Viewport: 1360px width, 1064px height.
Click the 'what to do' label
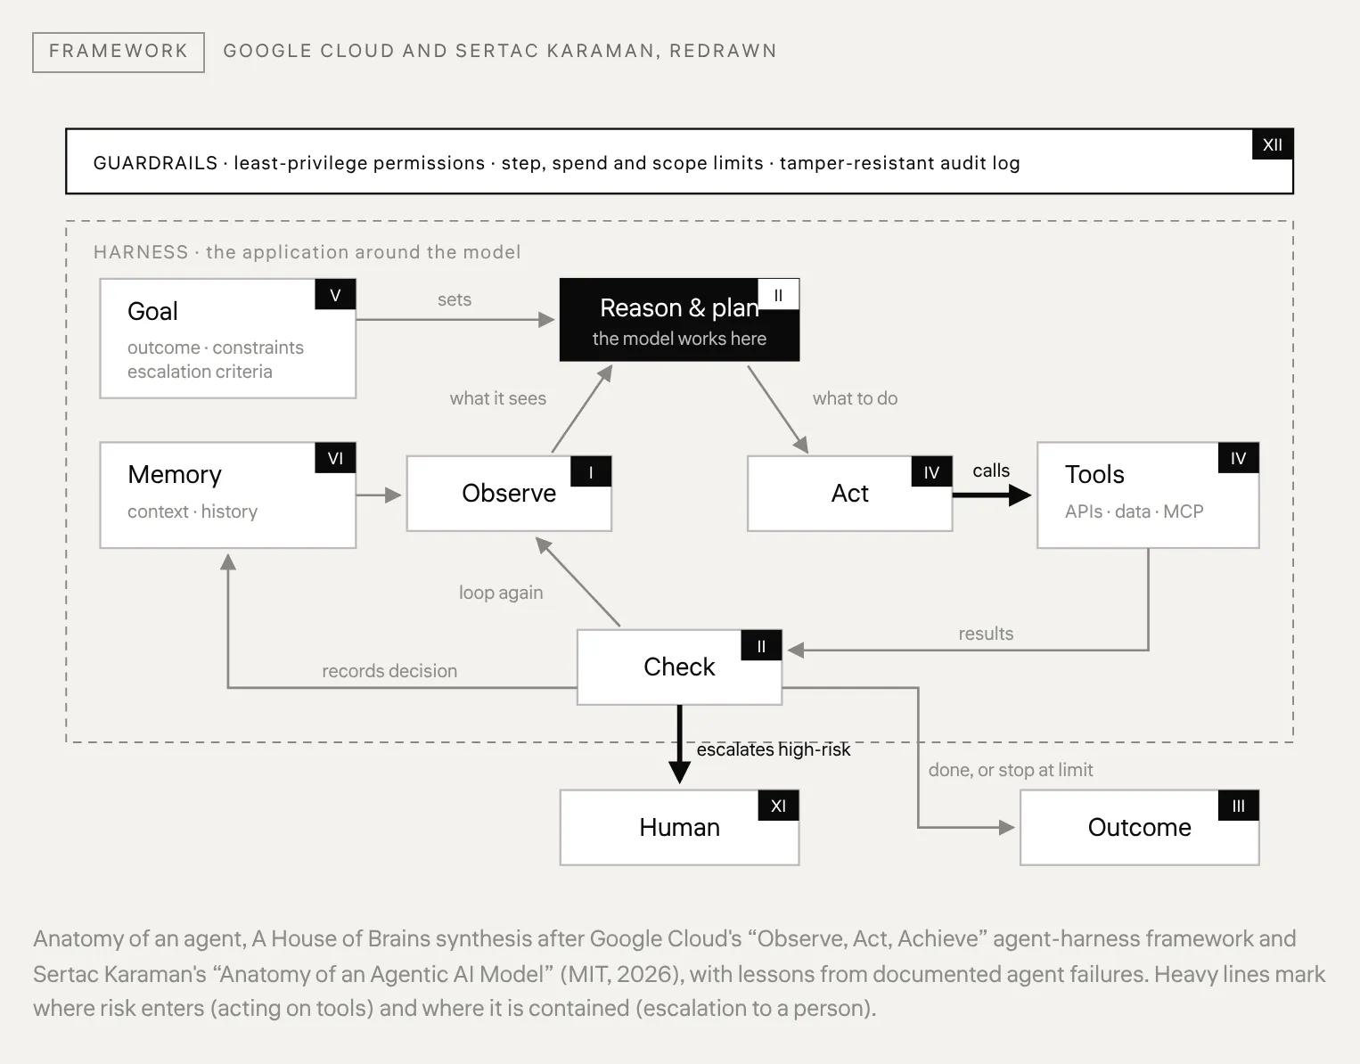(855, 398)
